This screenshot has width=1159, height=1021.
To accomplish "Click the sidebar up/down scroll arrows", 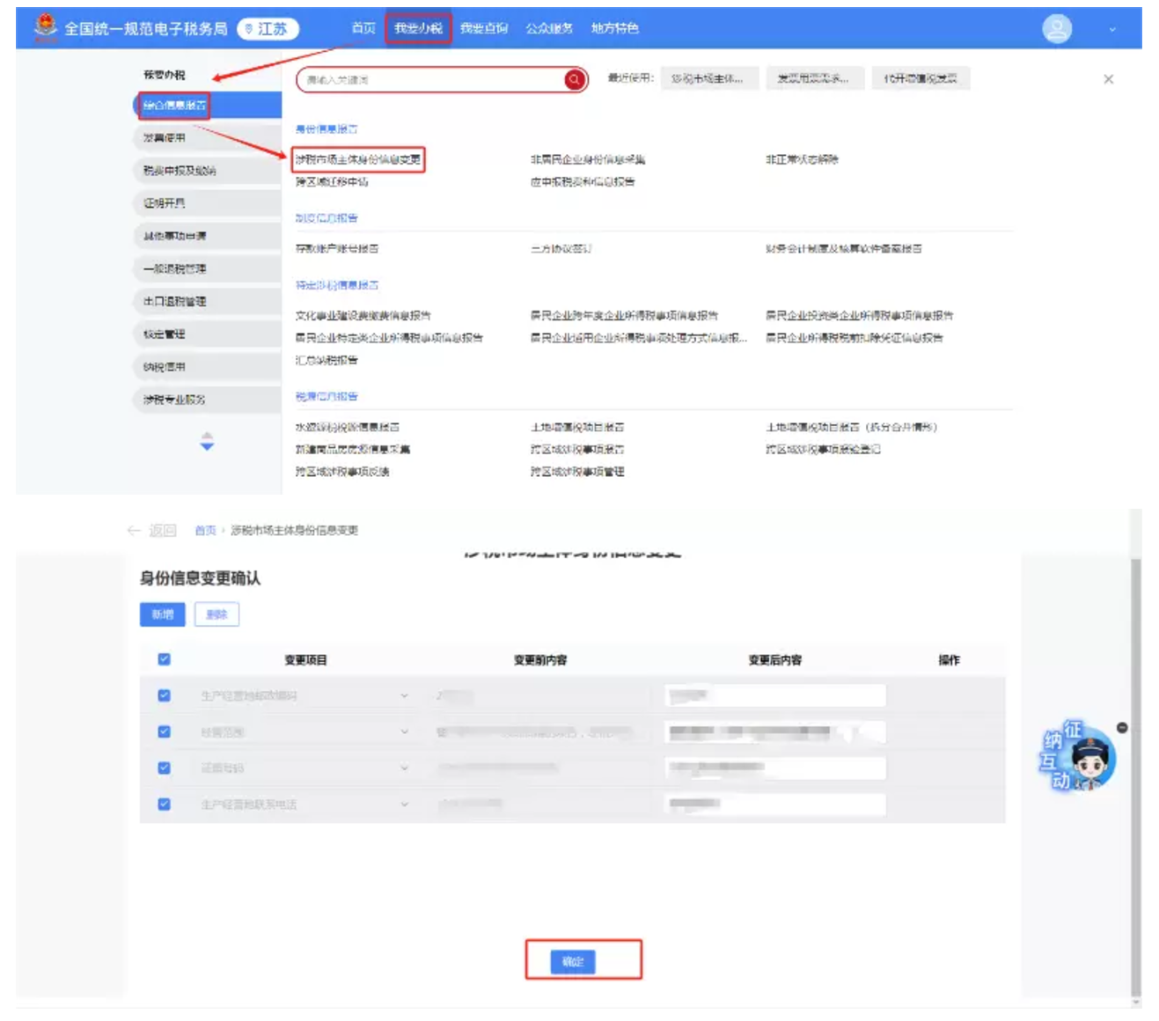I will point(207,441).
